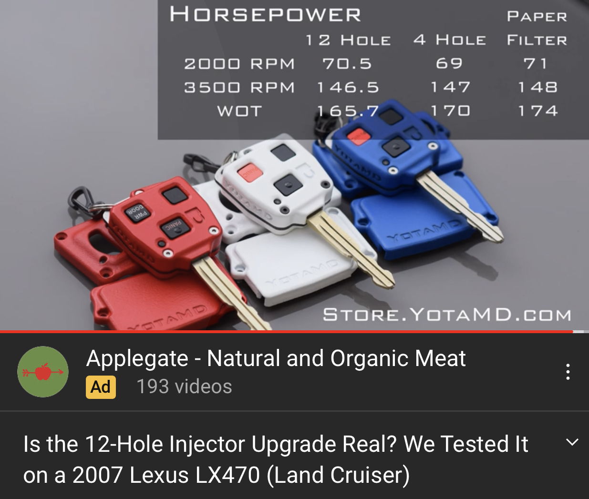Click the 2000 RPM row label

(x=239, y=63)
